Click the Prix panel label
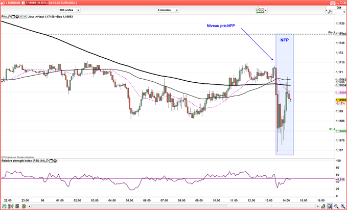The width and height of the screenshot is (347, 210). [x=4, y=16]
